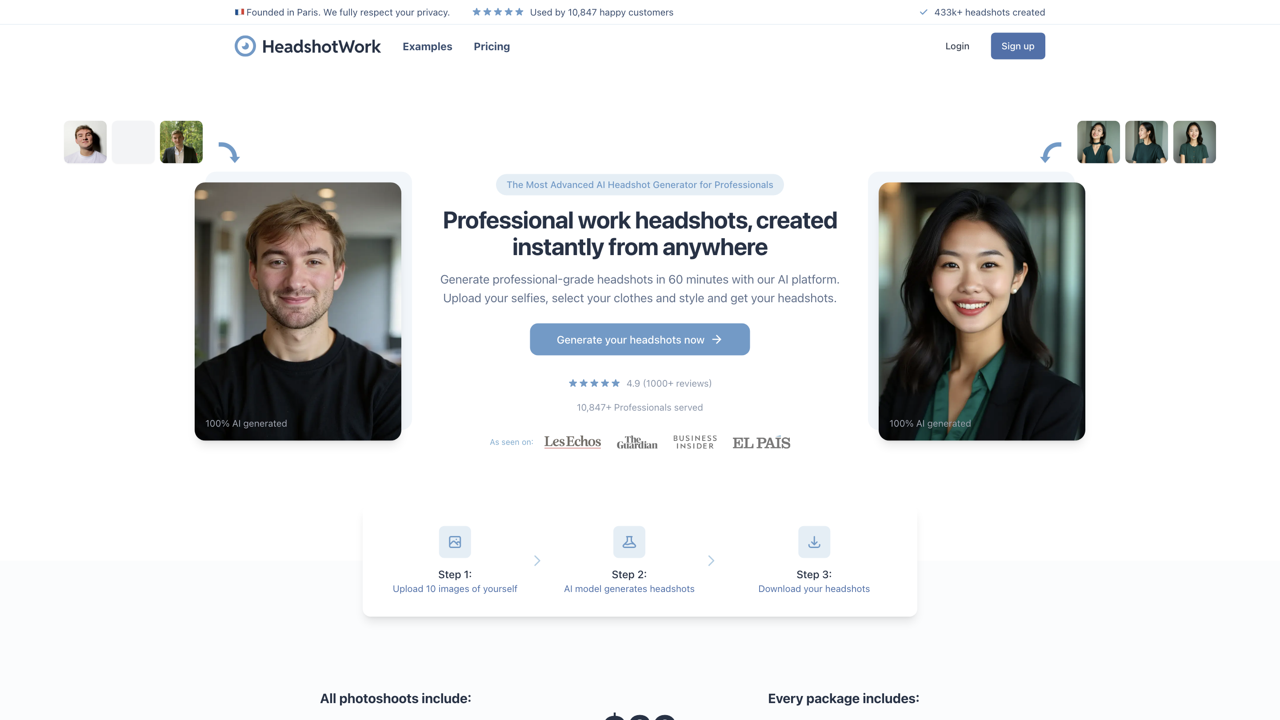Open the Pricing page from the navigation
The image size is (1280, 720).
(x=492, y=46)
